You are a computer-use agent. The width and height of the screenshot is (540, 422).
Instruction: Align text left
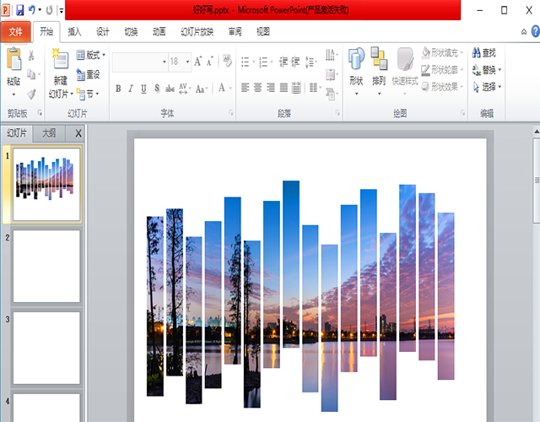[246, 88]
